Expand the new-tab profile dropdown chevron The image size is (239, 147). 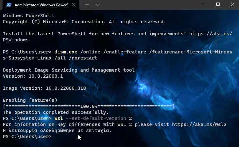pyautogui.click(x=98, y=5)
